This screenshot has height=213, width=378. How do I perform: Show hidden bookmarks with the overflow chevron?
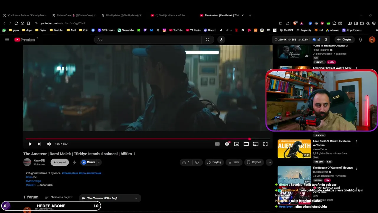(377, 30)
